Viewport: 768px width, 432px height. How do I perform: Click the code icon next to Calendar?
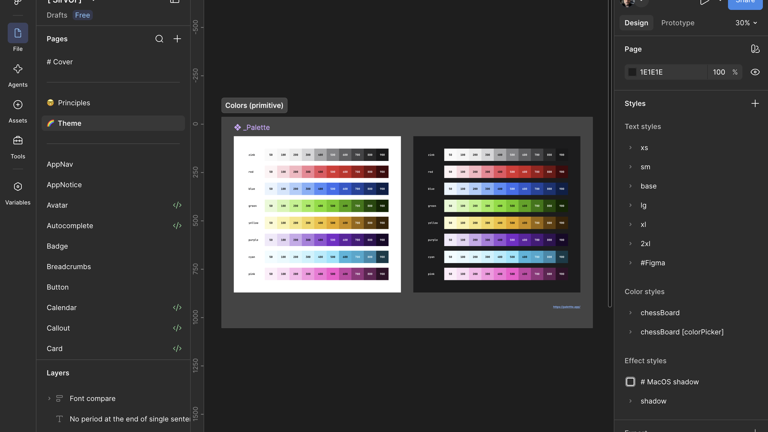[177, 308]
